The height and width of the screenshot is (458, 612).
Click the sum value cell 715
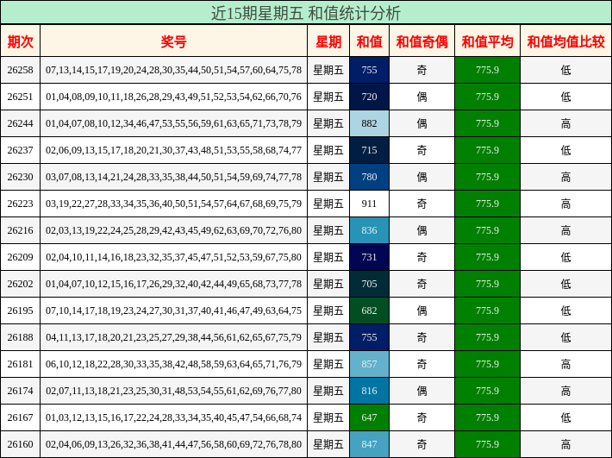point(369,150)
